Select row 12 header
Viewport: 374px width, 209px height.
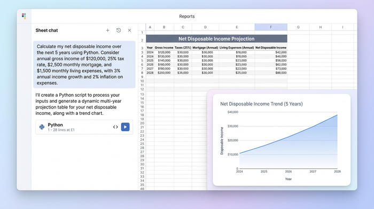[142, 89]
